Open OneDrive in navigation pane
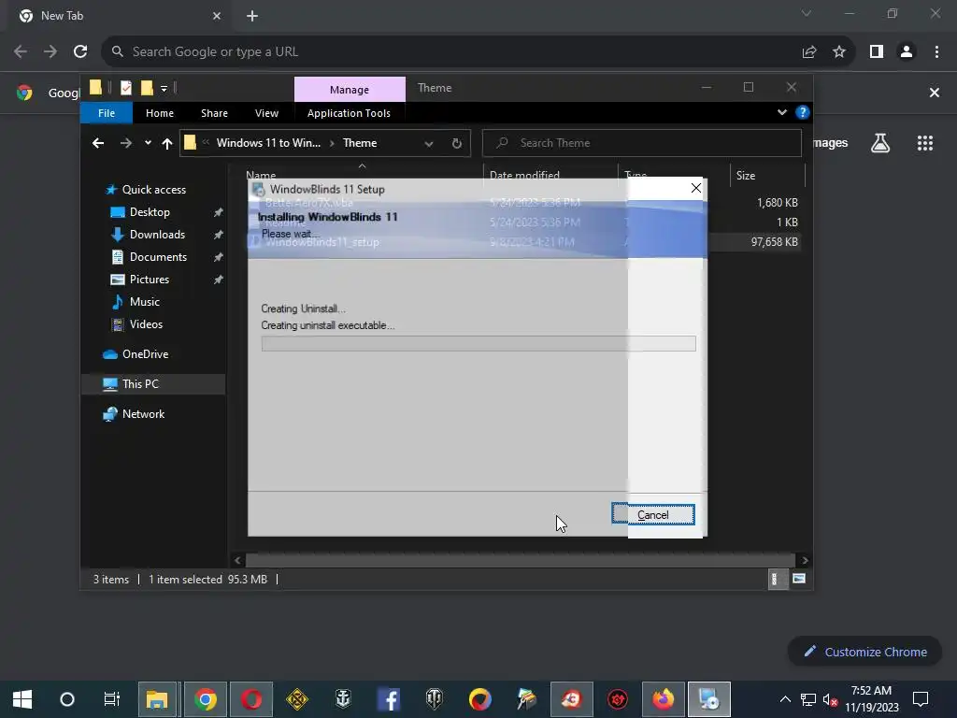The width and height of the screenshot is (957, 718). point(145,354)
